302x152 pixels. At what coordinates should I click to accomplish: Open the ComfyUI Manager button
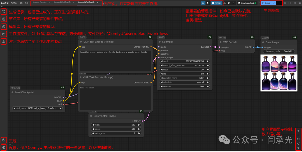(x=217, y=3)
